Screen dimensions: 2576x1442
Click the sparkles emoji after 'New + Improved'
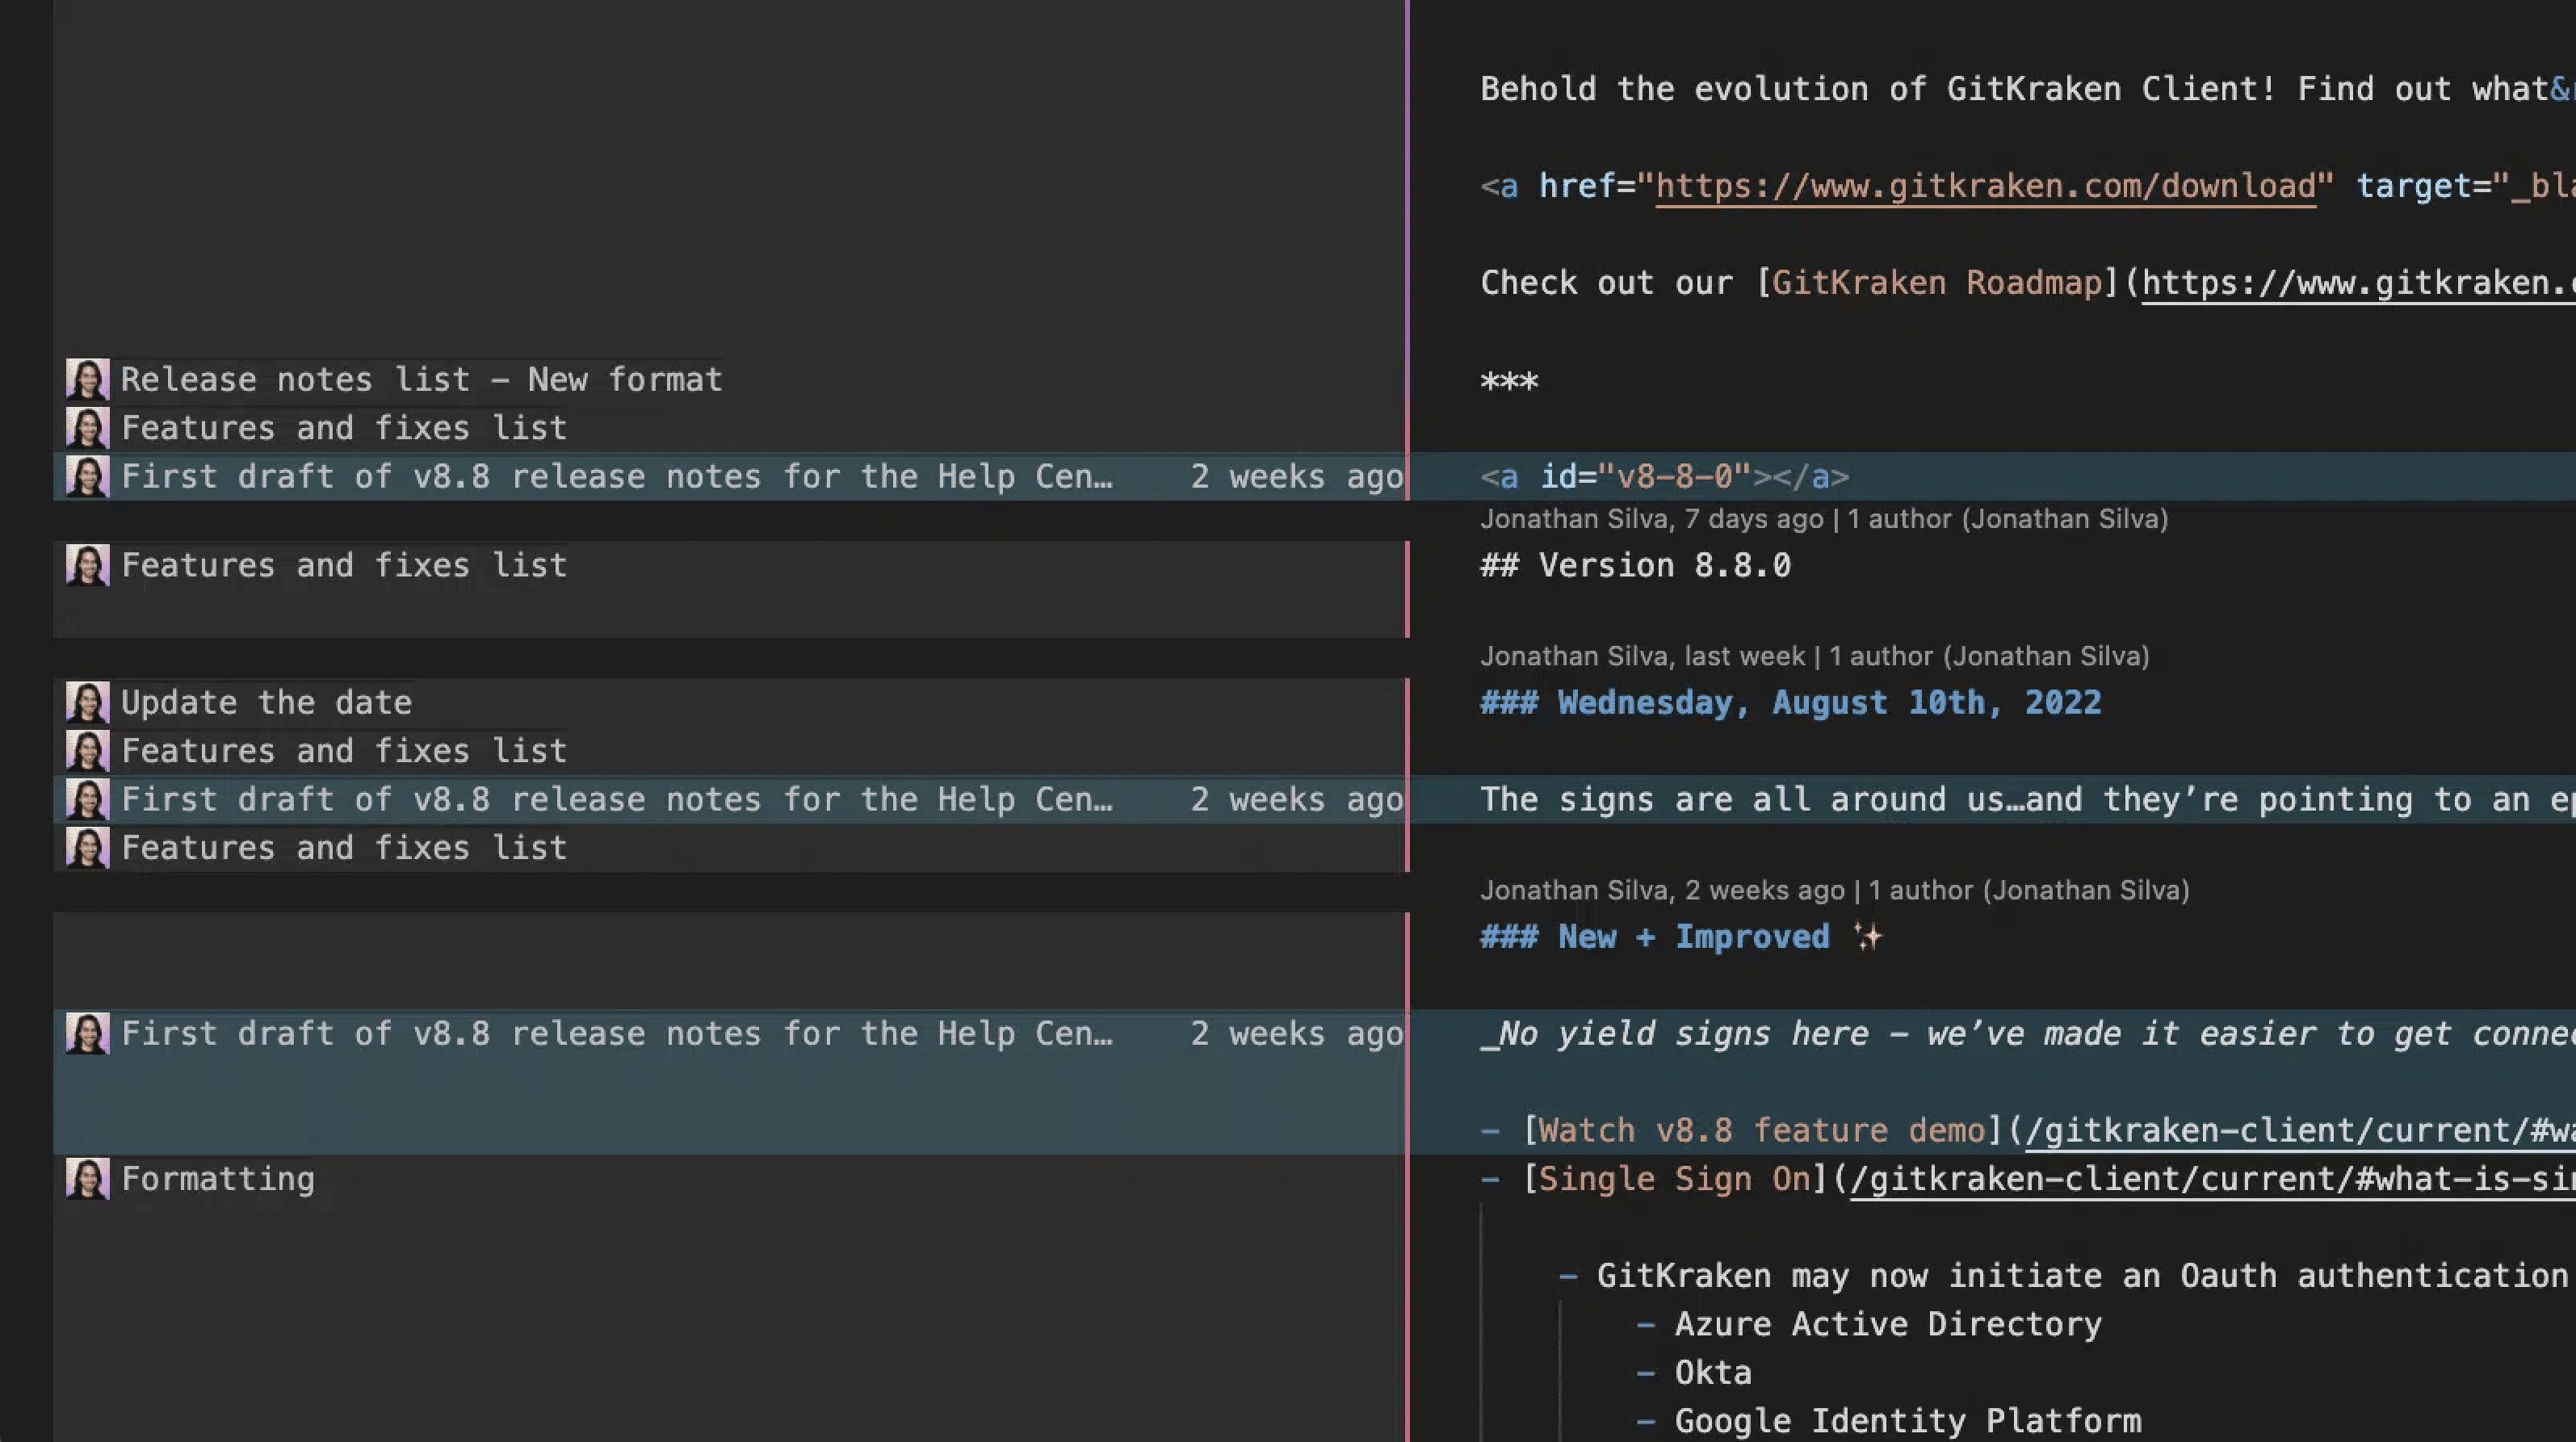pos(1867,937)
